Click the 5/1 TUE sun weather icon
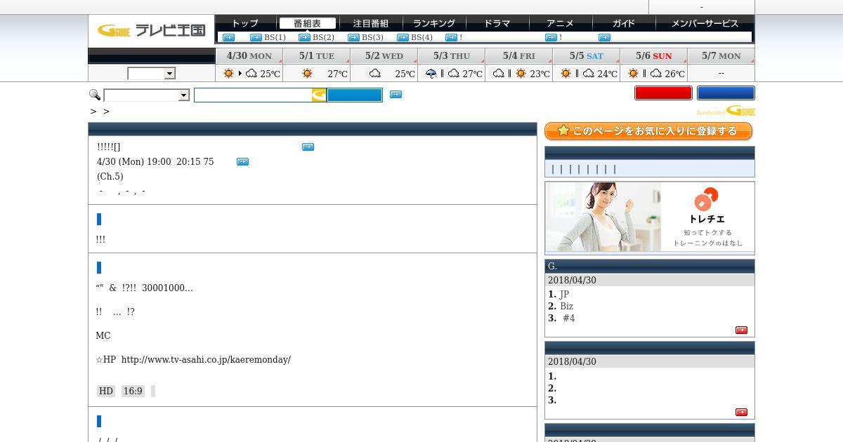The image size is (843, 442). 307,74
